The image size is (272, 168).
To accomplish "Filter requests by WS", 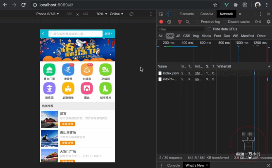I will click(235, 36).
